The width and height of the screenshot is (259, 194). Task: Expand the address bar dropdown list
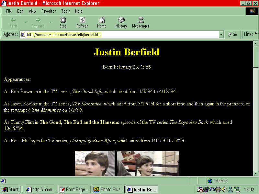click(221, 35)
